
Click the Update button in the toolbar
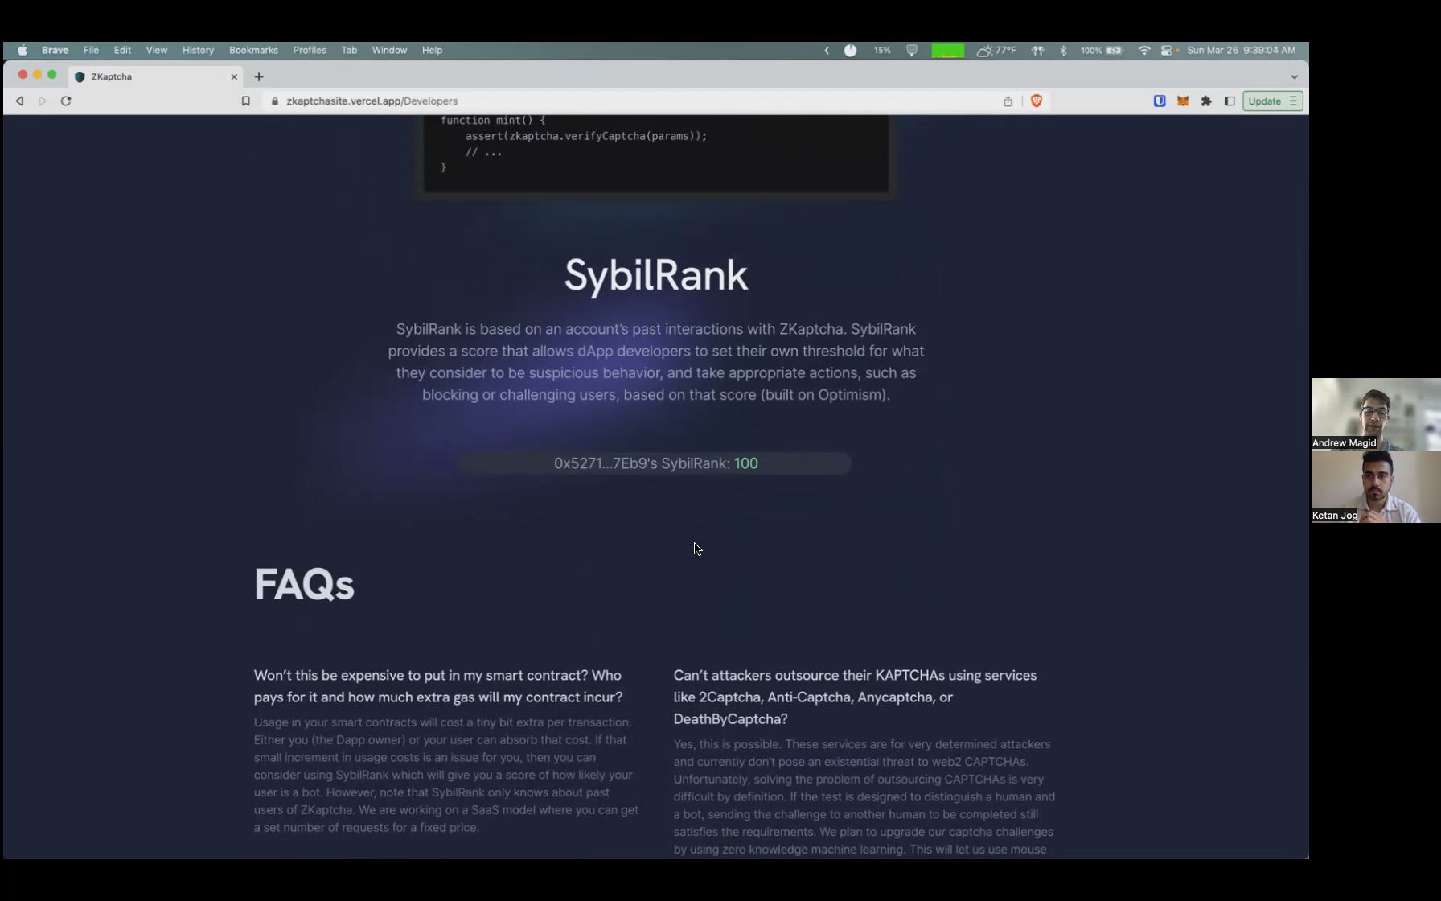(x=1265, y=101)
